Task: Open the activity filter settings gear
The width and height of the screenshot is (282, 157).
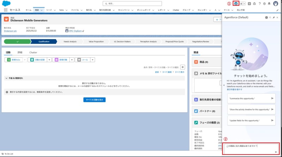Action: coord(182,67)
